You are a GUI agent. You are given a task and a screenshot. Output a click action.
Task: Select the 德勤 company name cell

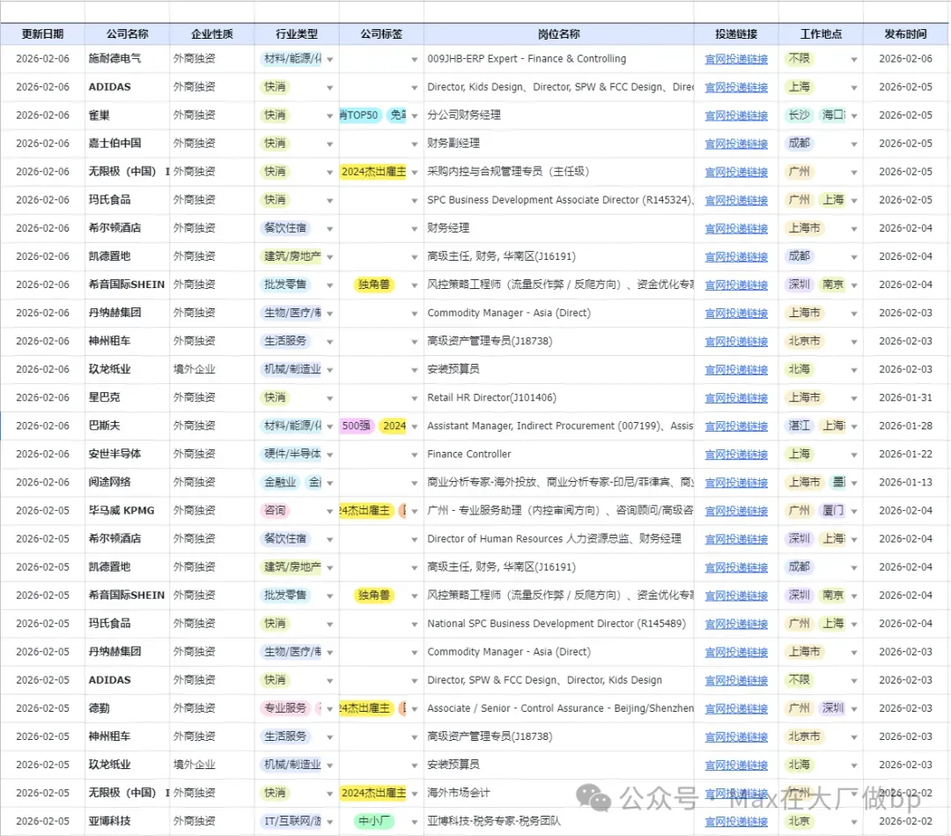(128, 708)
